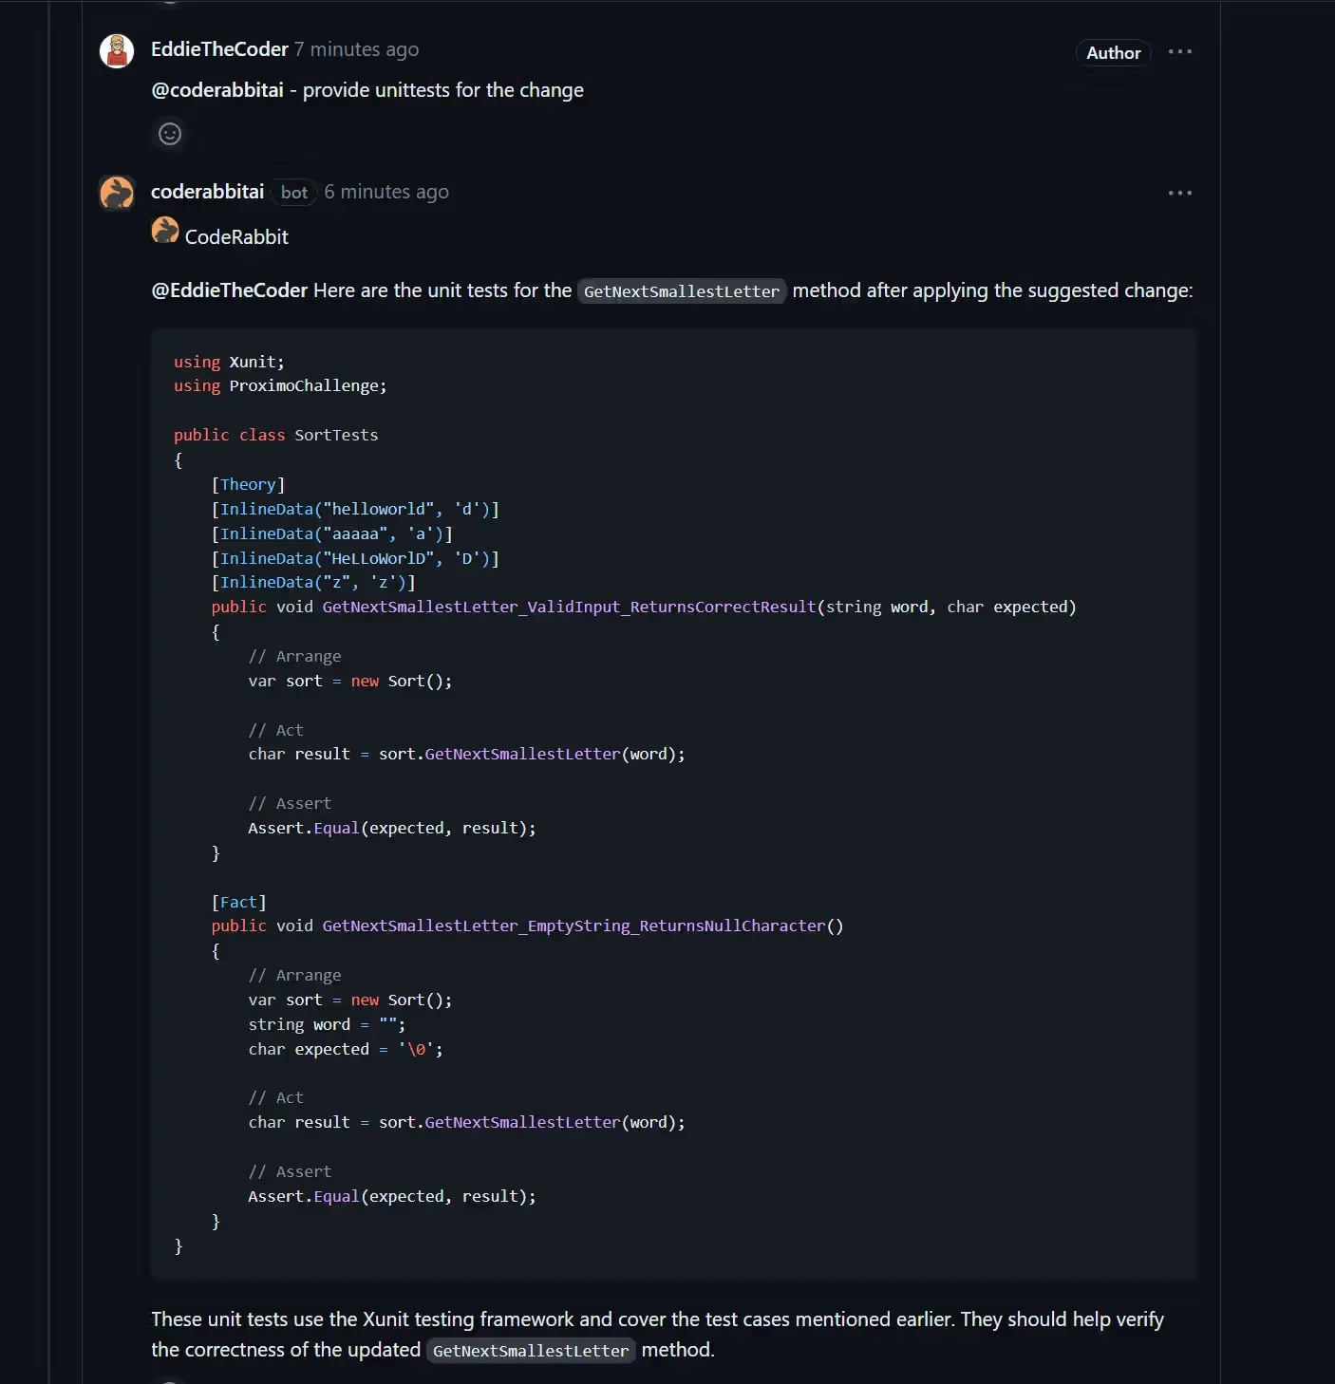
Task: Add emoji reaction to EddieTheCoder's comment
Action: (170, 134)
